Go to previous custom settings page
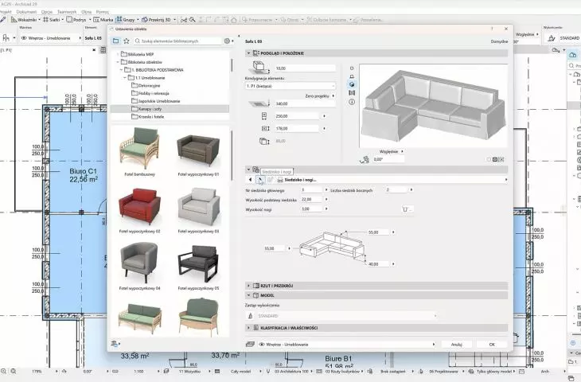Screen dimensions: 581x382 pos(250,180)
